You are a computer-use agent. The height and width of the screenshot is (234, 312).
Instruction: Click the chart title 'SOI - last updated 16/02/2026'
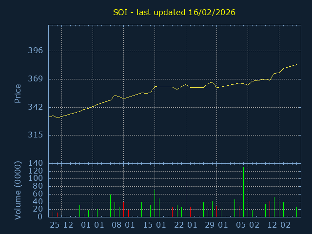point(174,12)
